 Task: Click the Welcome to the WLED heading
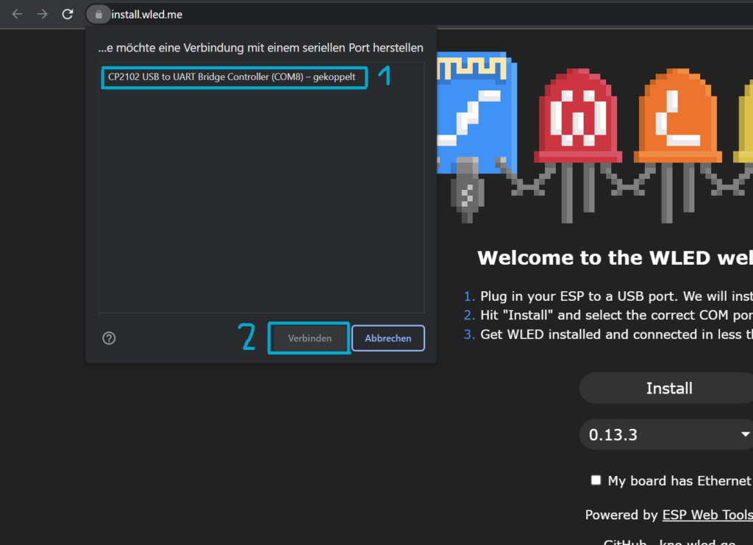[x=615, y=258]
